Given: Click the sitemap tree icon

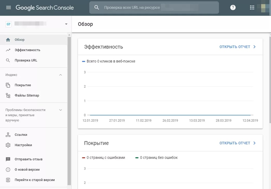Looking at the screenshot, I should tap(8, 95).
